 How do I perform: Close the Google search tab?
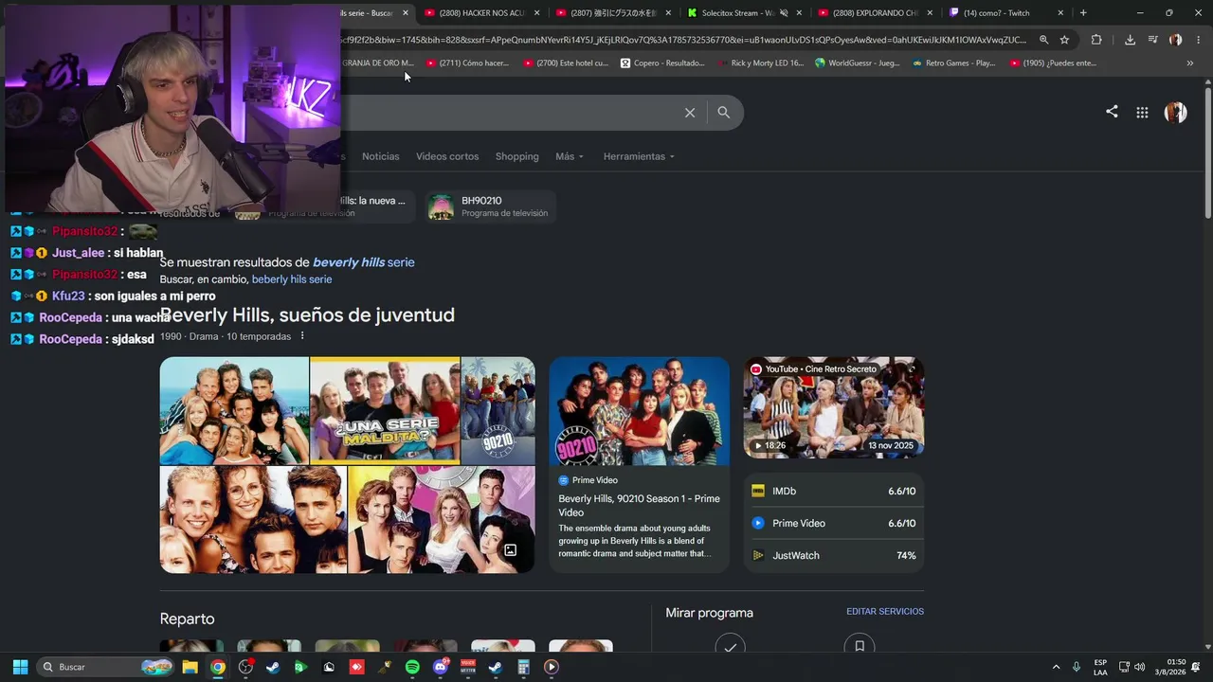[x=407, y=13]
